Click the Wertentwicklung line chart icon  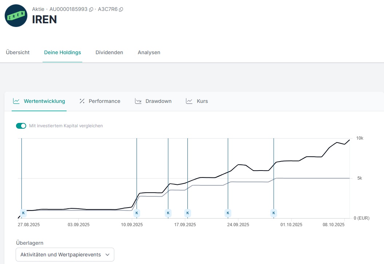pyautogui.click(x=16, y=101)
